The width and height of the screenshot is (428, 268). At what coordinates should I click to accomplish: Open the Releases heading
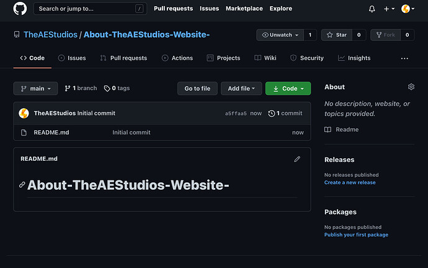point(339,159)
